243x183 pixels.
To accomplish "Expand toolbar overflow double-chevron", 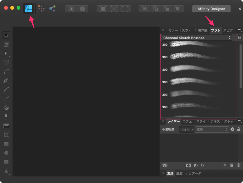I will [240, 9].
